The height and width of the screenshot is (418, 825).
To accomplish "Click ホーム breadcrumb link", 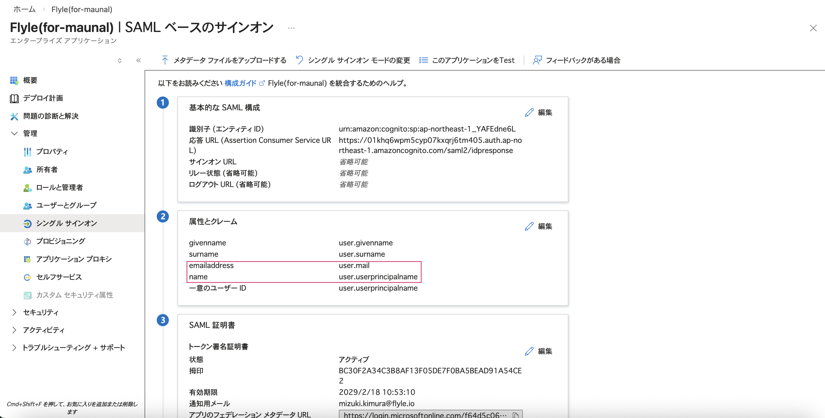I will click(x=24, y=9).
